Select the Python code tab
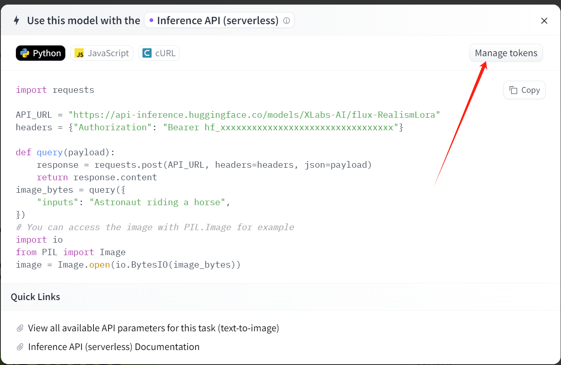This screenshot has width=561, height=365. coord(41,53)
